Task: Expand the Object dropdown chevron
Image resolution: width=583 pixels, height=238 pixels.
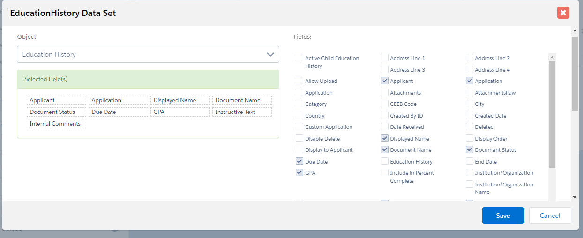Action: pos(270,54)
